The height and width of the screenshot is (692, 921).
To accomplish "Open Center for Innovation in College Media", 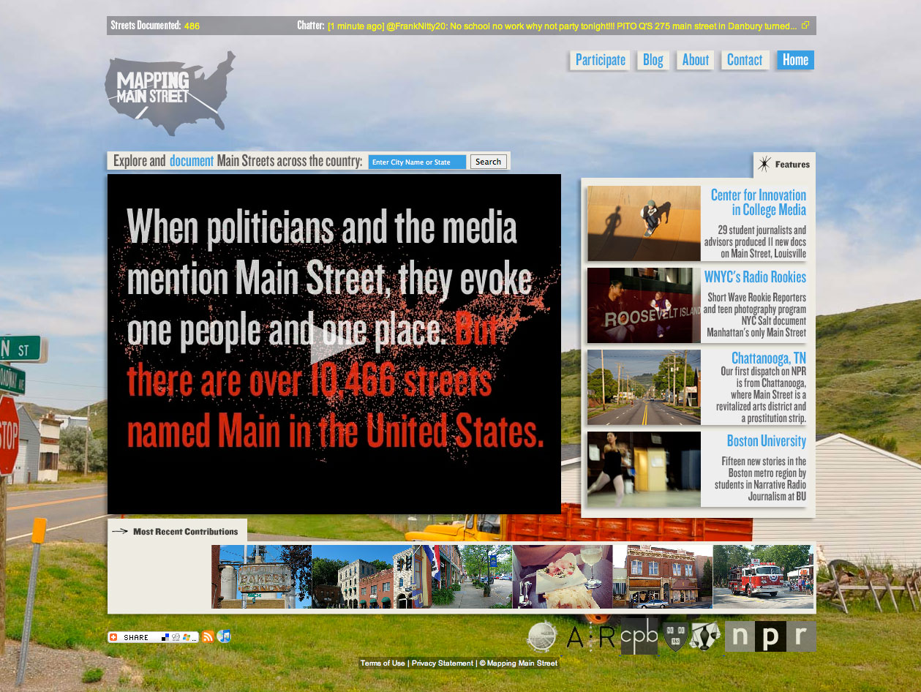I will [x=758, y=203].
